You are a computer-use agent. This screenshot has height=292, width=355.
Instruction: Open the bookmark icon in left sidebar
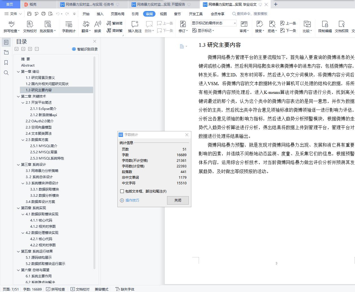point(6,63)
